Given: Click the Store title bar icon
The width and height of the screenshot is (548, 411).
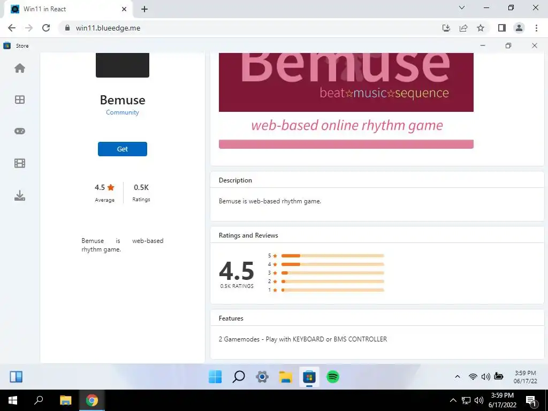Looking at the screenshot, I should click(7, 45).
